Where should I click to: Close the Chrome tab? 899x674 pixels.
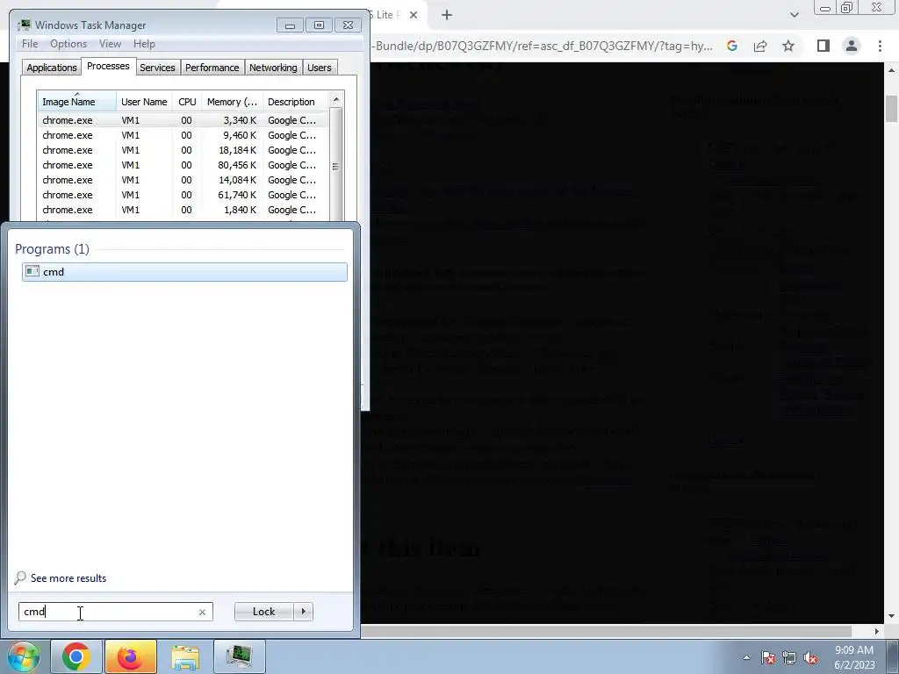414,16
